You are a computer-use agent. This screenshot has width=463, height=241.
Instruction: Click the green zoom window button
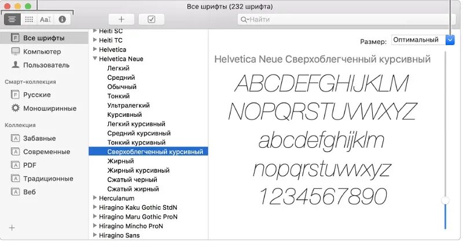(28, 6)
